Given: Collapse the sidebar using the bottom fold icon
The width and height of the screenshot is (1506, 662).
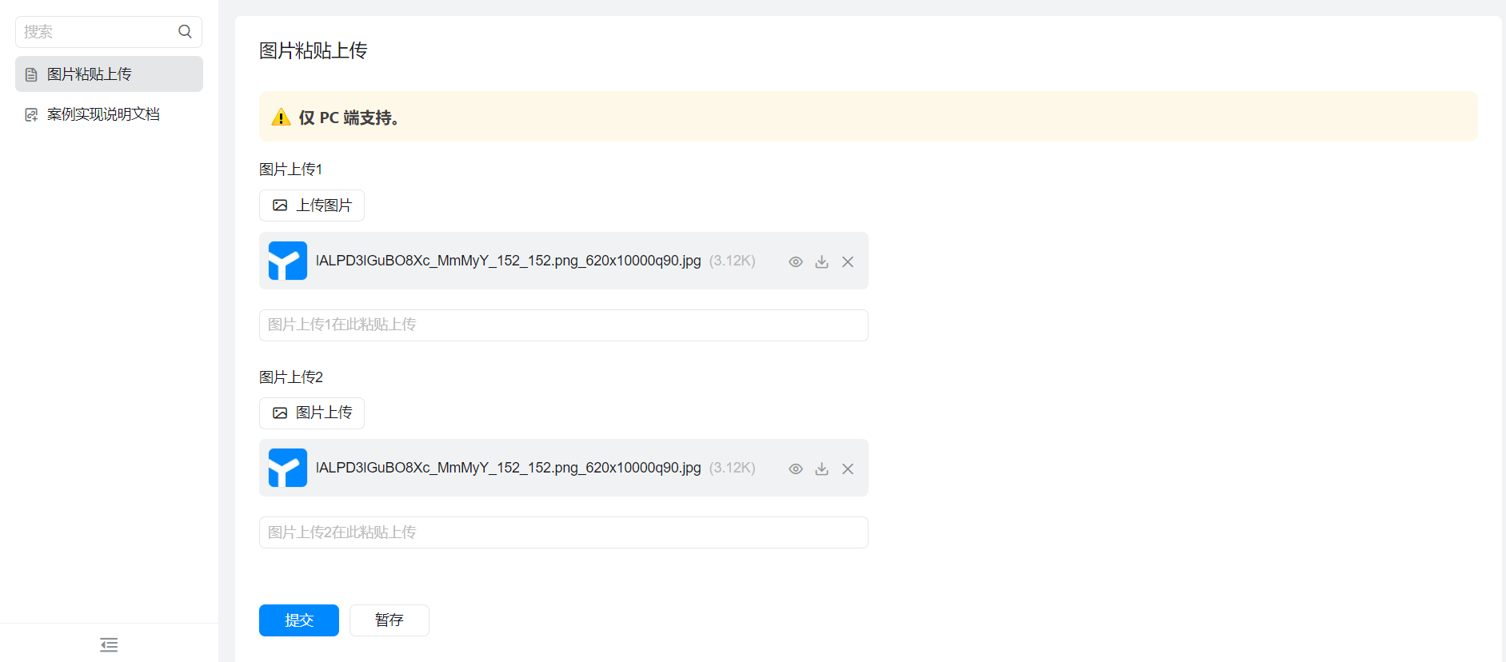Looking at the screenshot, I should click(109, 644).
